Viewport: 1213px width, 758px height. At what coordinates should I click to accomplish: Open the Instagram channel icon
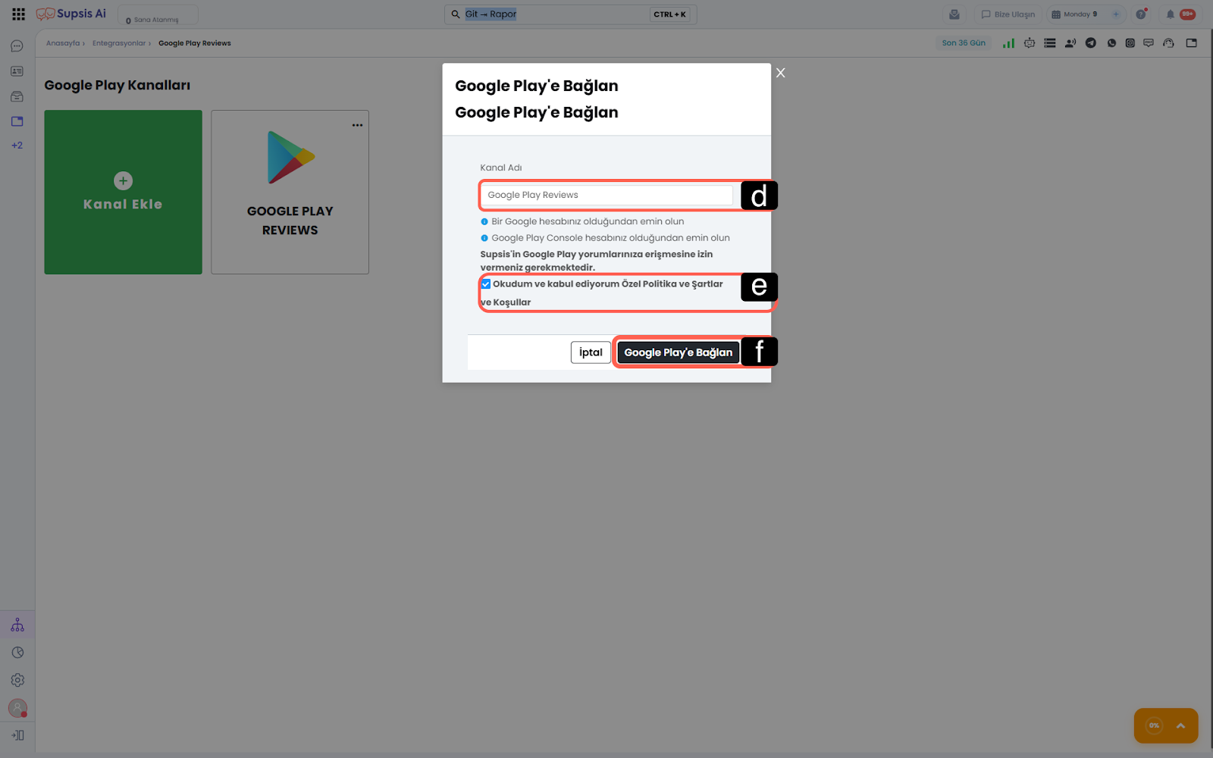pyautogui.click(x=1130, y=43)
